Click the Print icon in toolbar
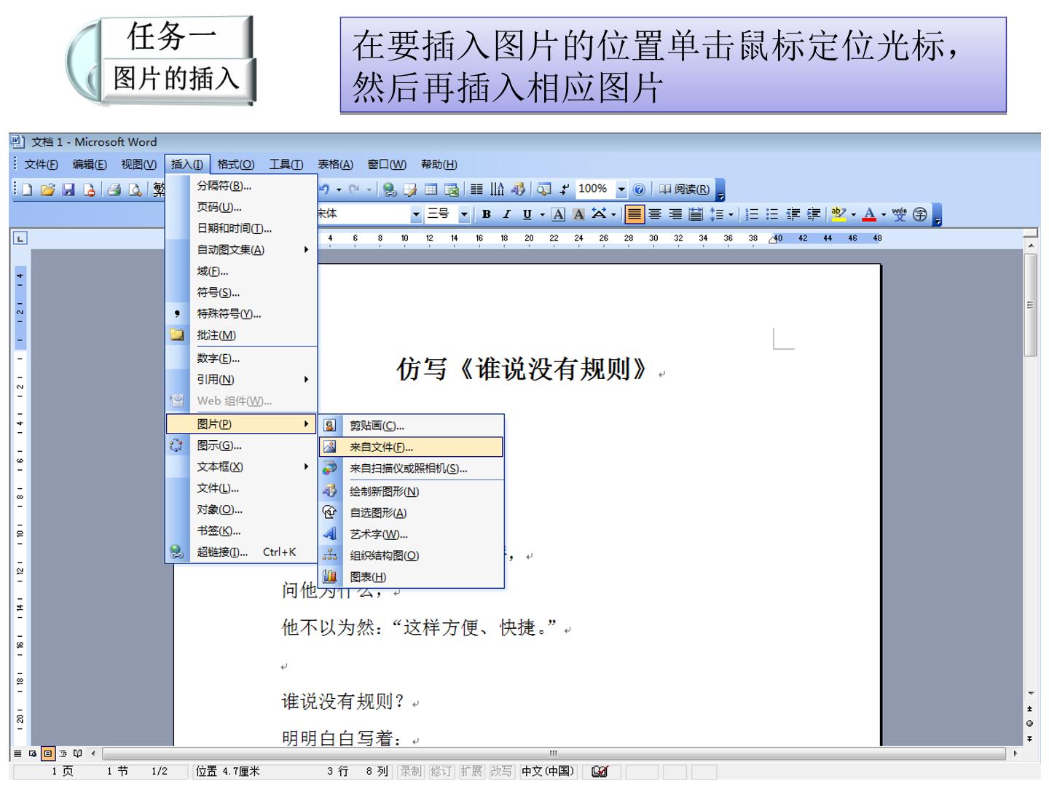Screen dimensions: 1049x787 coord(114,190)
